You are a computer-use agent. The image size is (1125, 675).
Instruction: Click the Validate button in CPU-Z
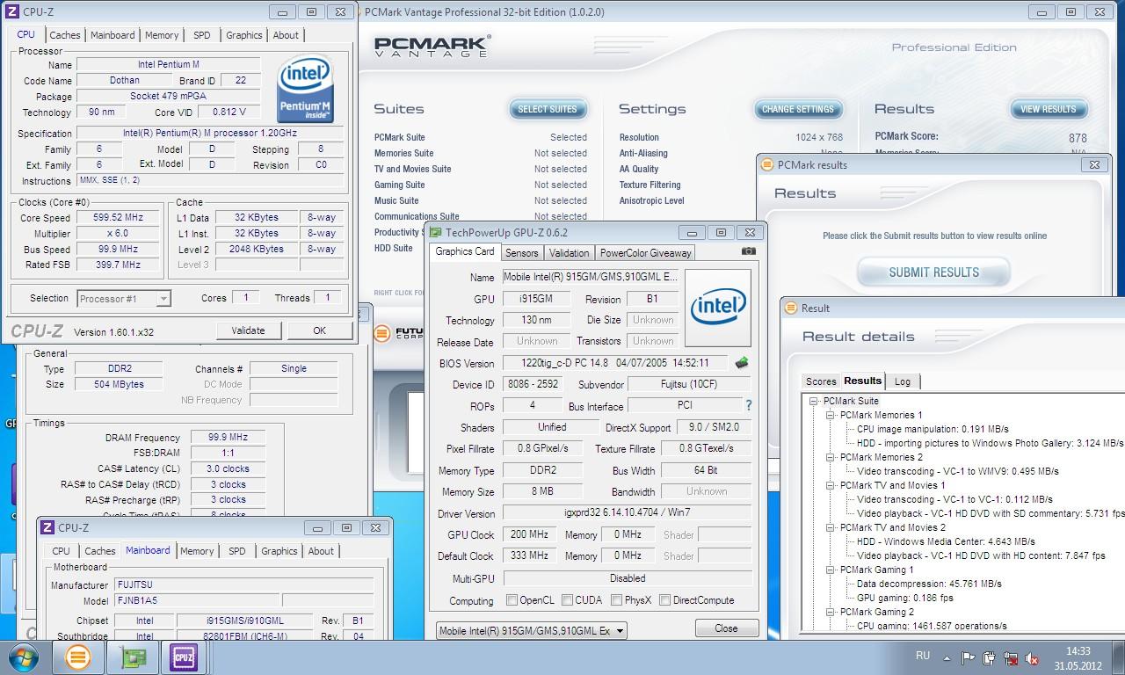coord(248,330)
